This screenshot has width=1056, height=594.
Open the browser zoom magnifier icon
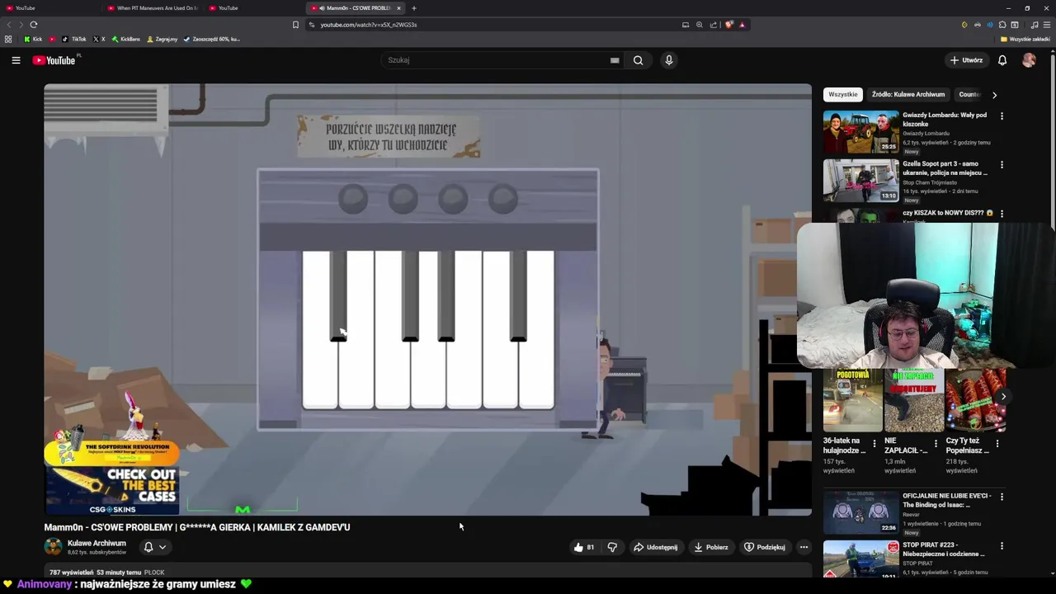pyautogui.click(x=700, y=25)
